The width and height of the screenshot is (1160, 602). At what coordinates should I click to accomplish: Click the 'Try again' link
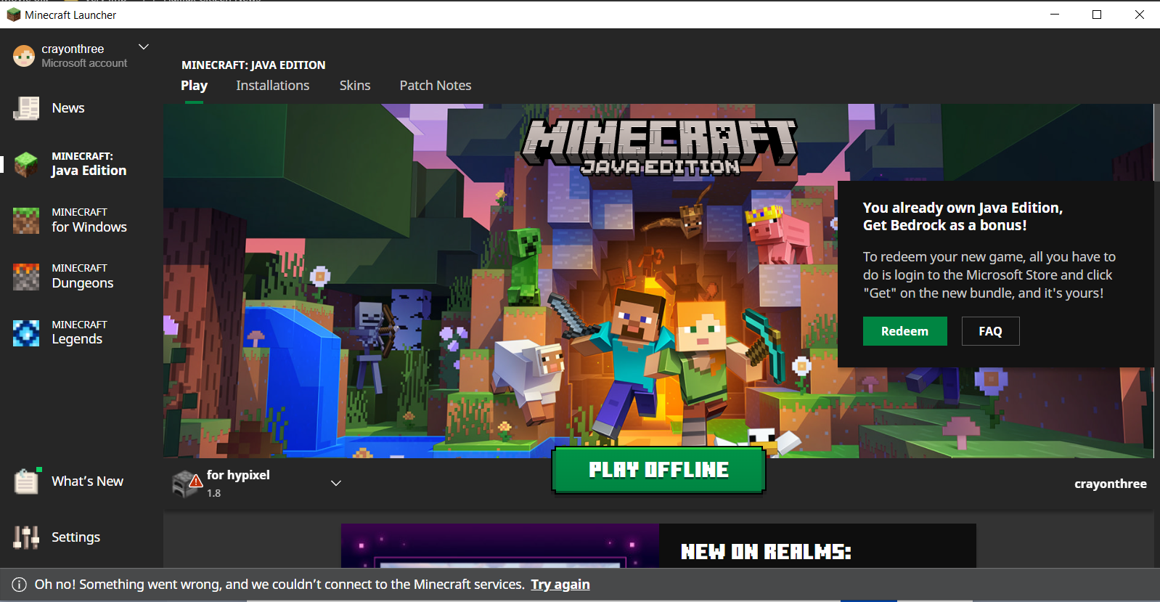(x=560, y=585)
